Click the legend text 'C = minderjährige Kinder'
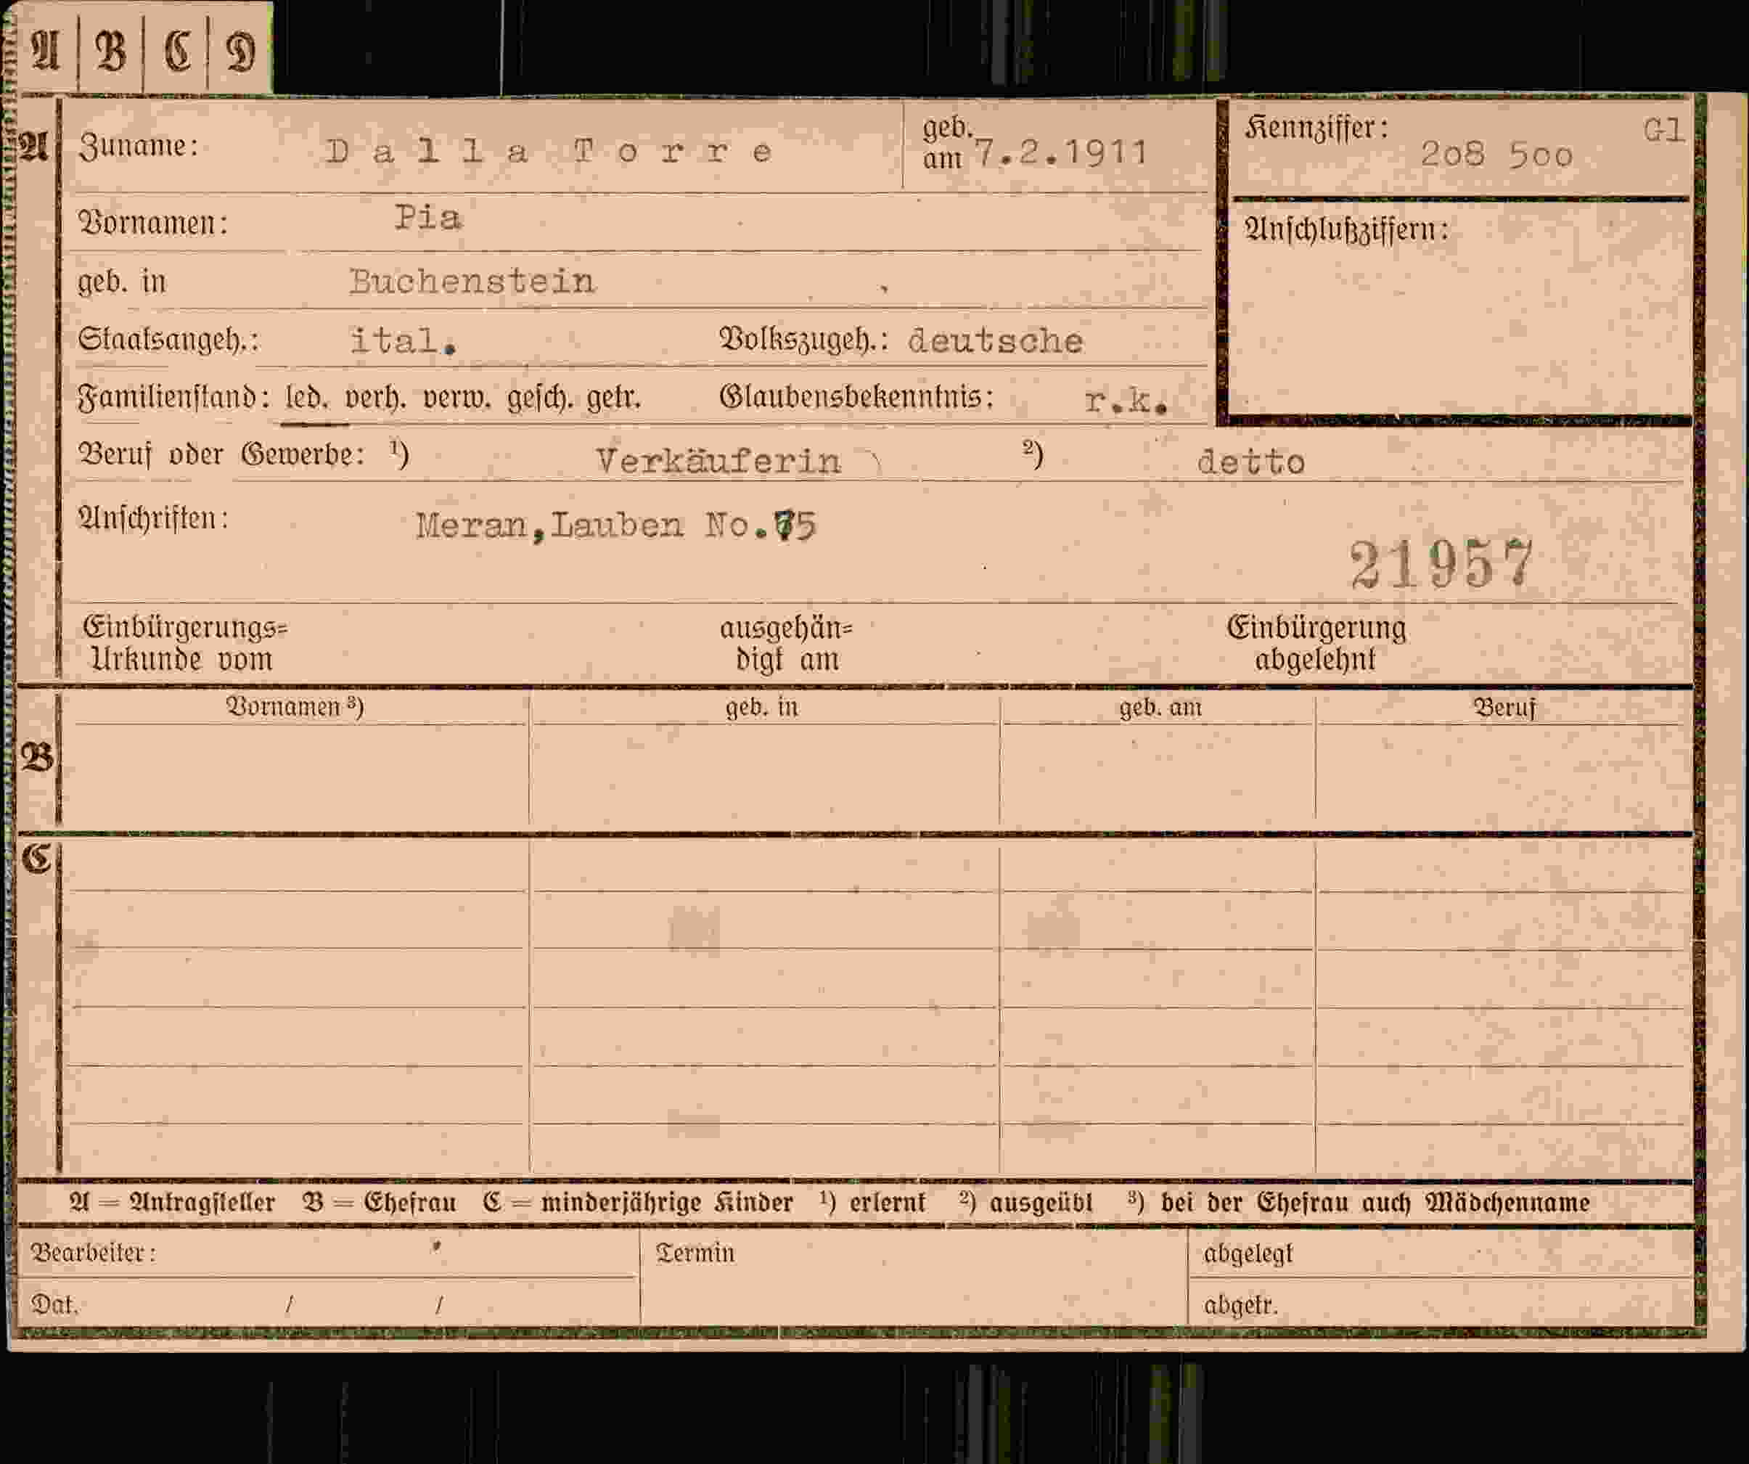This screenshot has width=1749, height=1464. pyautogui.click(x=638, y=1203)
